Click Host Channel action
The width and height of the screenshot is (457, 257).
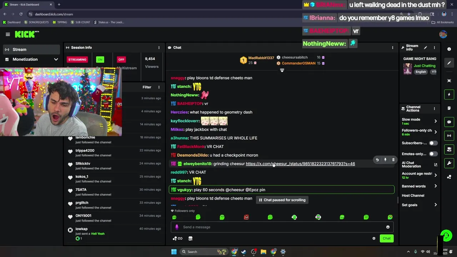pyautogui.click(x=413, y=196)
